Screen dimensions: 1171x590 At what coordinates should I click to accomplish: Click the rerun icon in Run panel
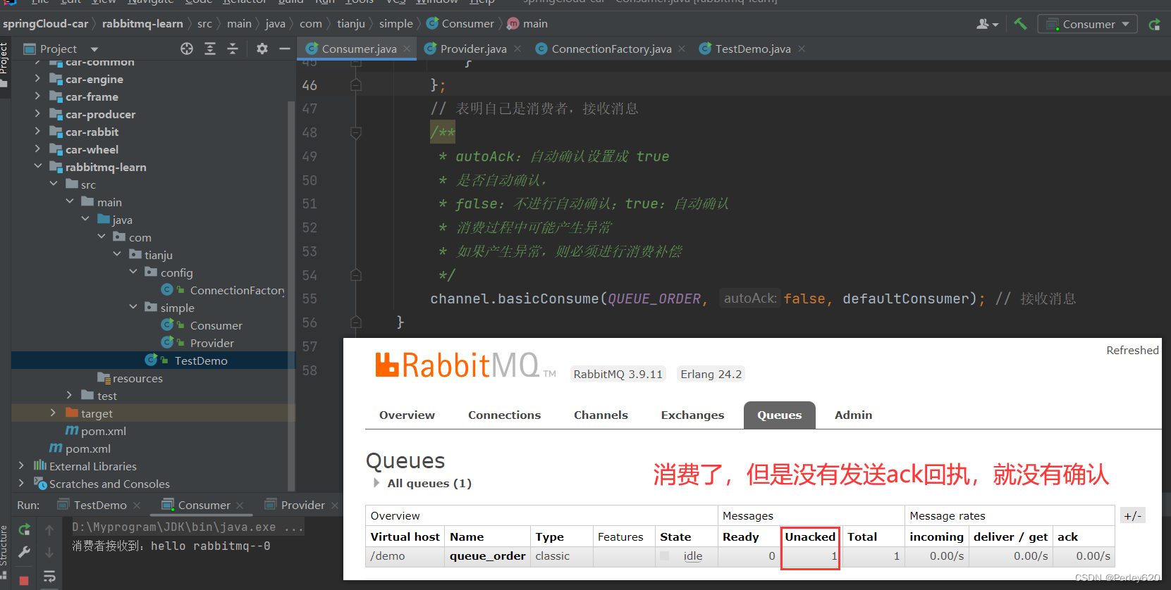coord(24,529)
